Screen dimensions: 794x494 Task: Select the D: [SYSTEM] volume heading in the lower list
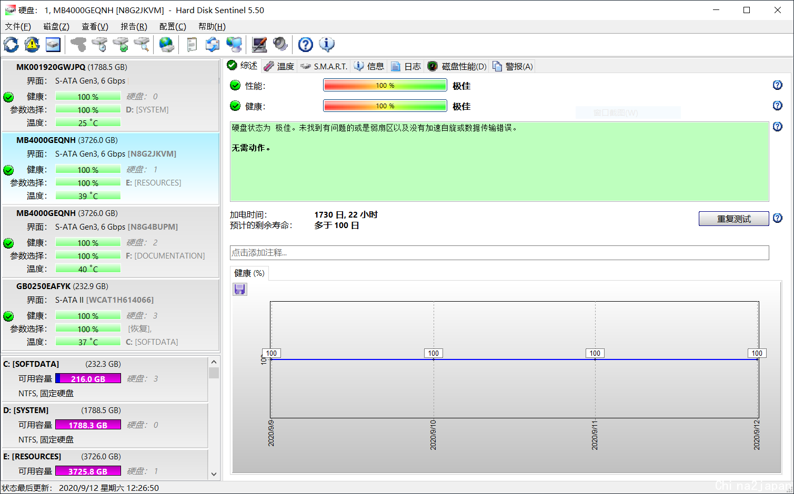pyautogui.click(x=26, y=410)
